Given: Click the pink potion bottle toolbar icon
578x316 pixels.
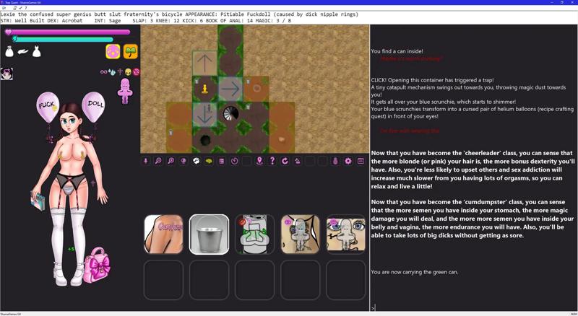Looking at the screenshot, I should click(x=335, y=161).
